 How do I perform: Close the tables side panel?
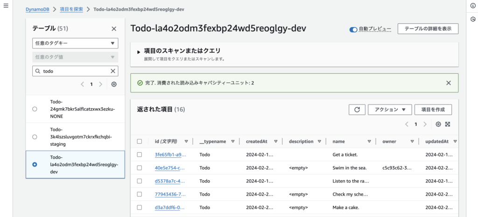pyautogui.click(x=114, y=28)
